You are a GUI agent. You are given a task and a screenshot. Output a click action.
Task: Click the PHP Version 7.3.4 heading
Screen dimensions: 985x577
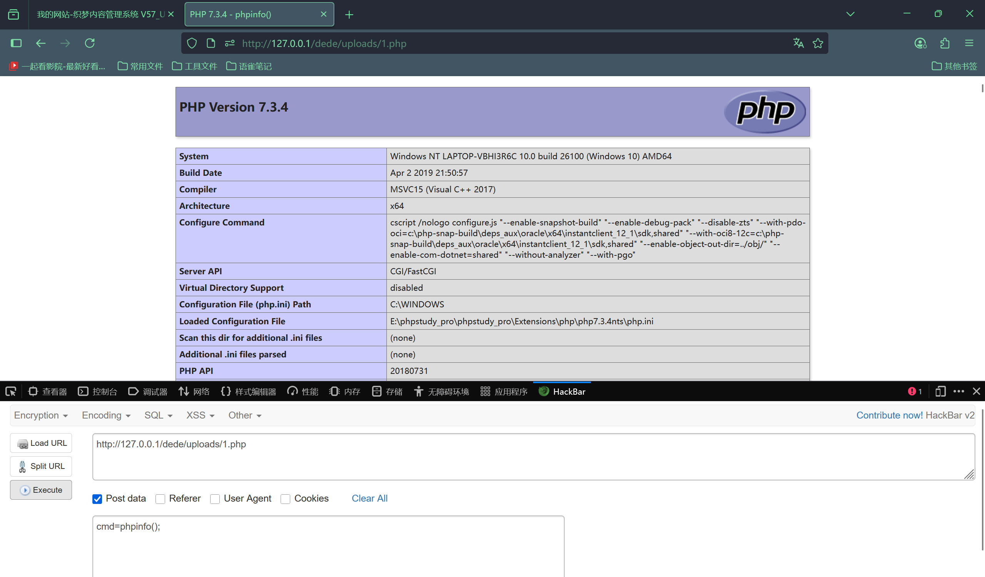234,107
